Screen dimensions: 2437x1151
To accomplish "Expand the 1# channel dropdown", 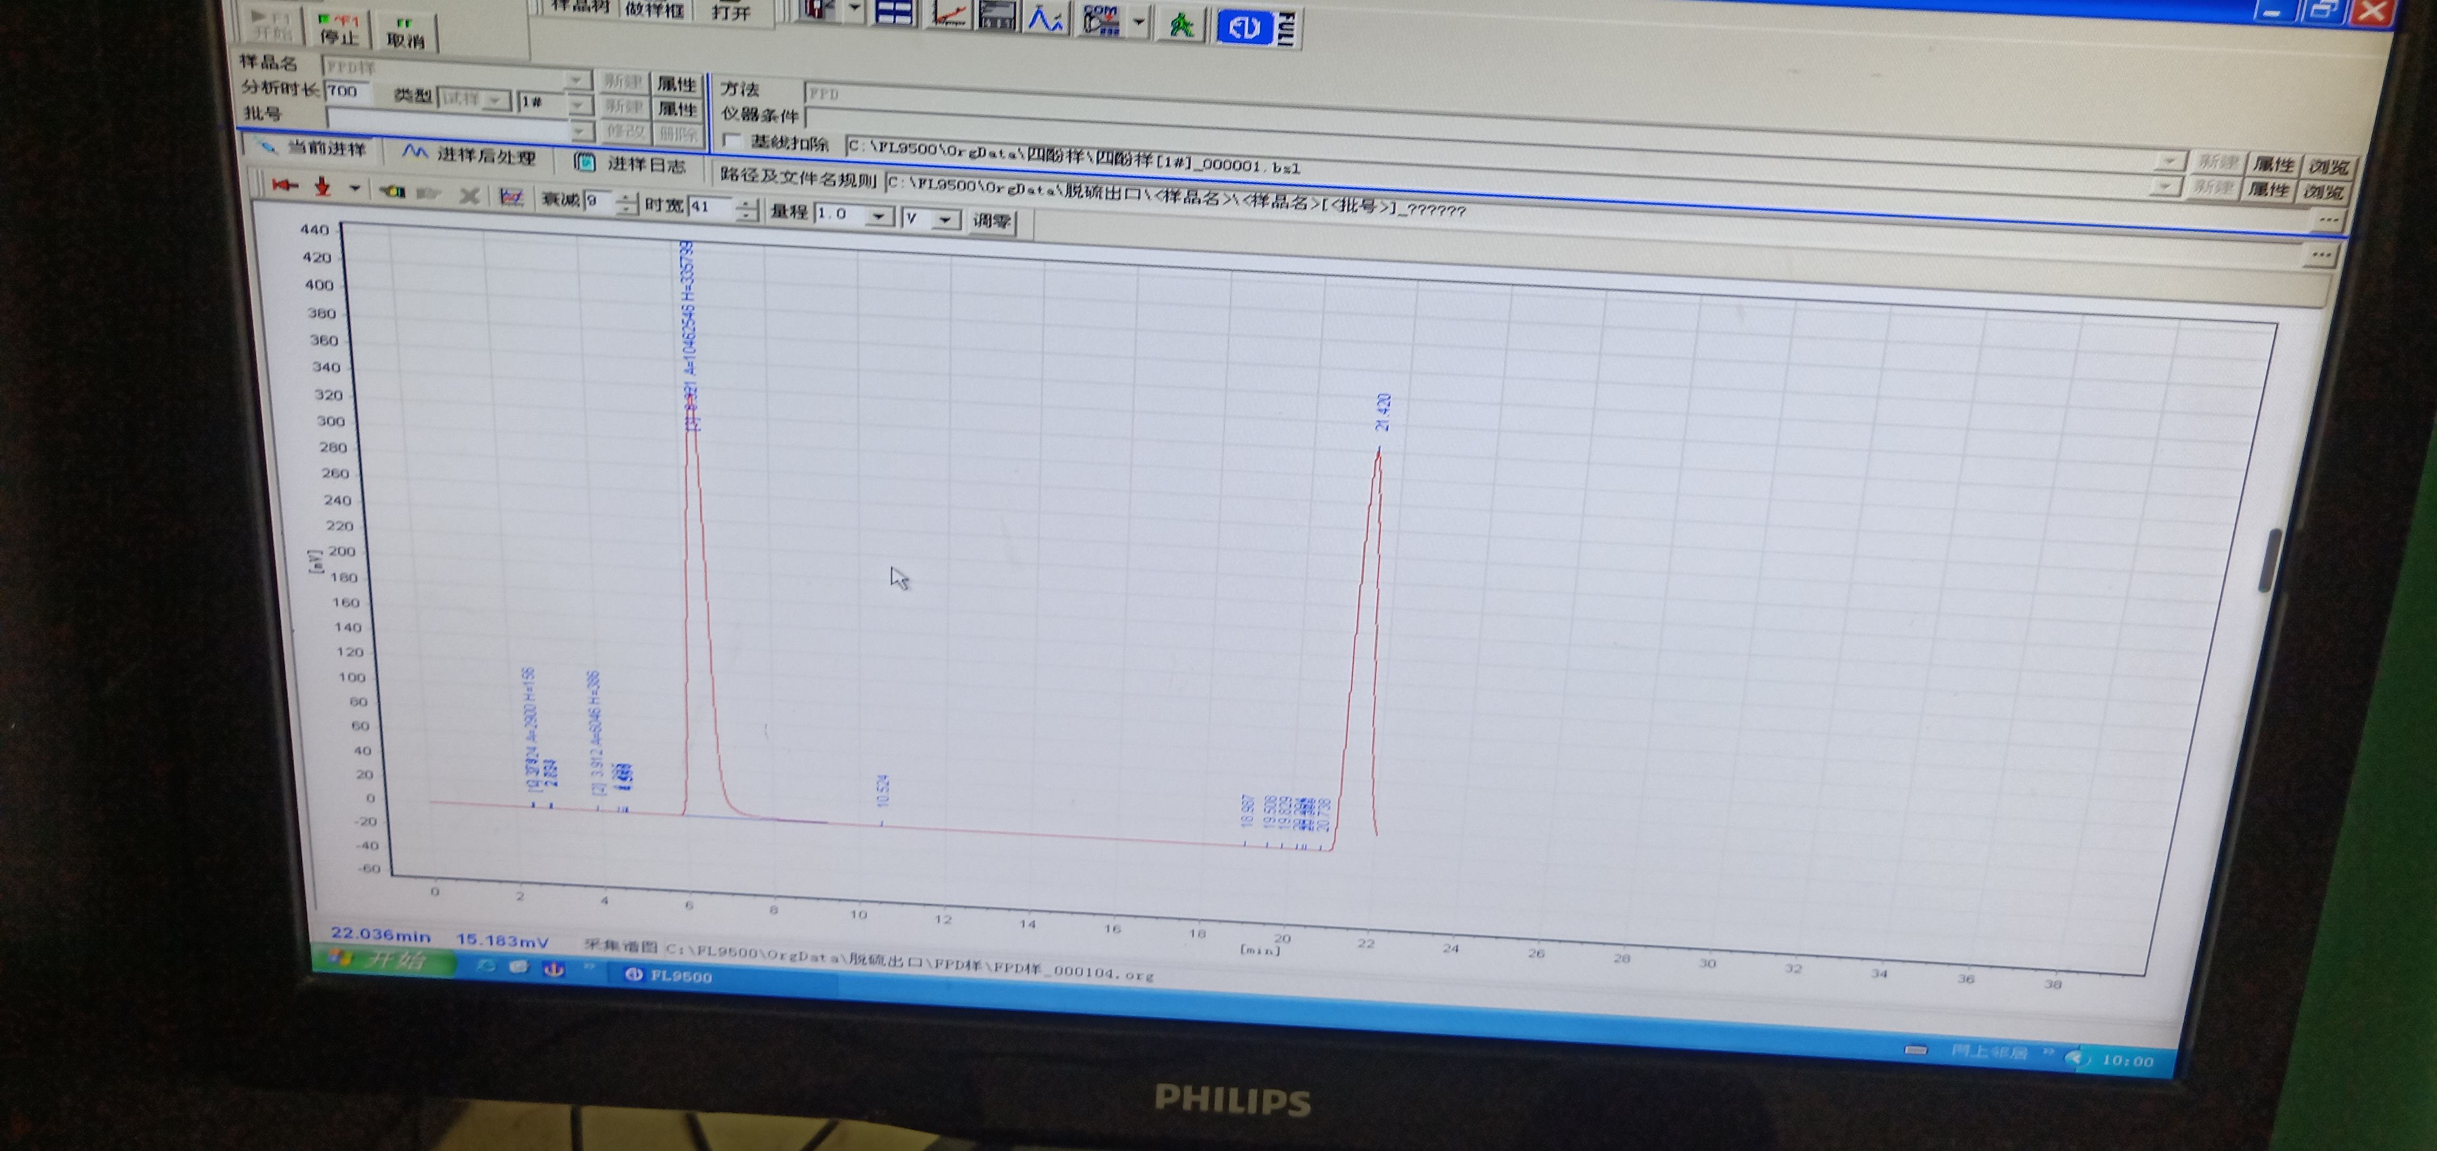I will pyautogui.click(x=578, y=104).
